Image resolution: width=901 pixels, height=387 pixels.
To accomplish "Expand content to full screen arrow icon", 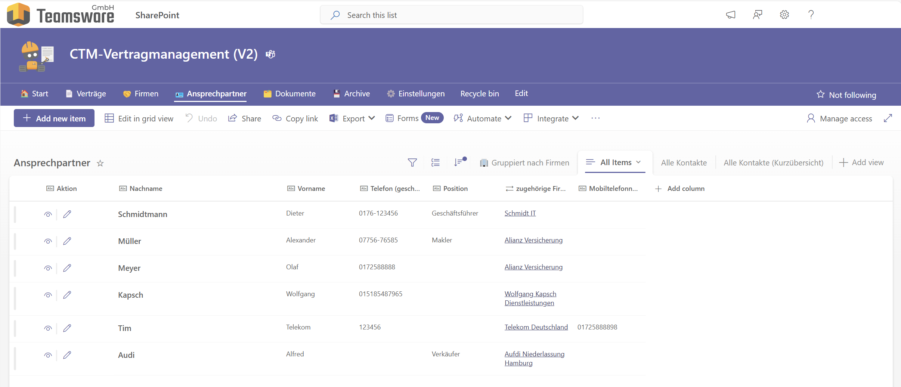I will coord(888,118).
